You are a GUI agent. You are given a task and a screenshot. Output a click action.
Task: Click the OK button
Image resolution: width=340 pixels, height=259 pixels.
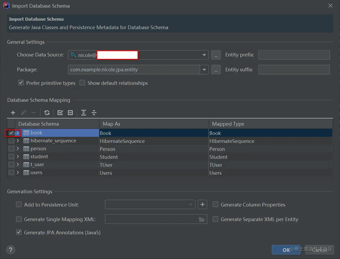[286, 250]
